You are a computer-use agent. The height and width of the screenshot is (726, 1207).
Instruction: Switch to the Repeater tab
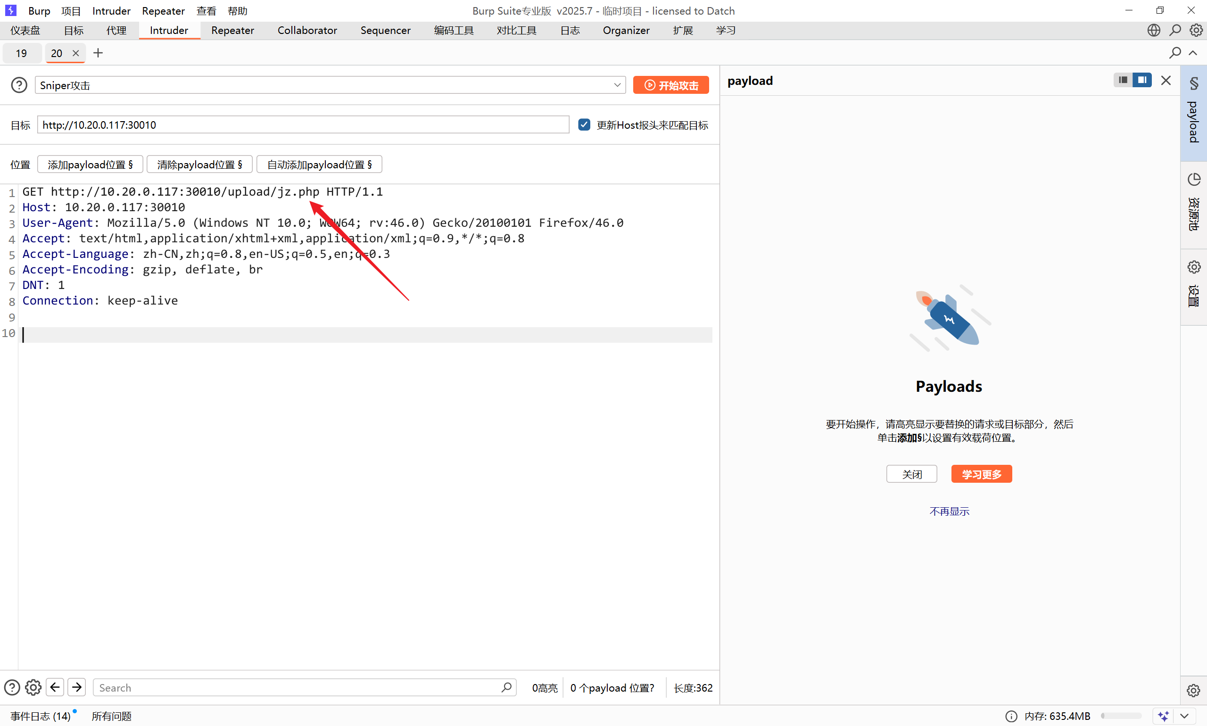click(x=232, y=30)
